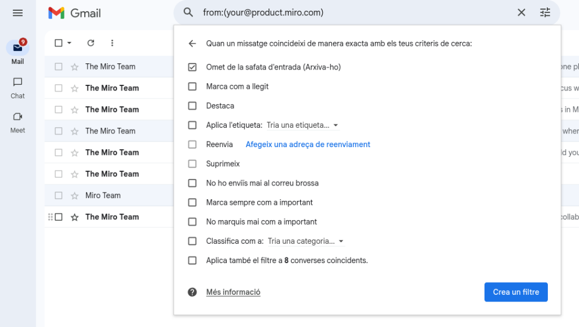Click the search magnifier icon
The image size is (579, 327).
189,12
